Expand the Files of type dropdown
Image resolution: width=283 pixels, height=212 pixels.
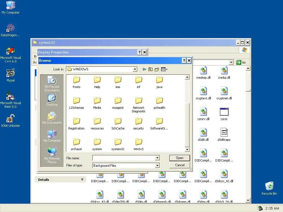tap(157, 166)
